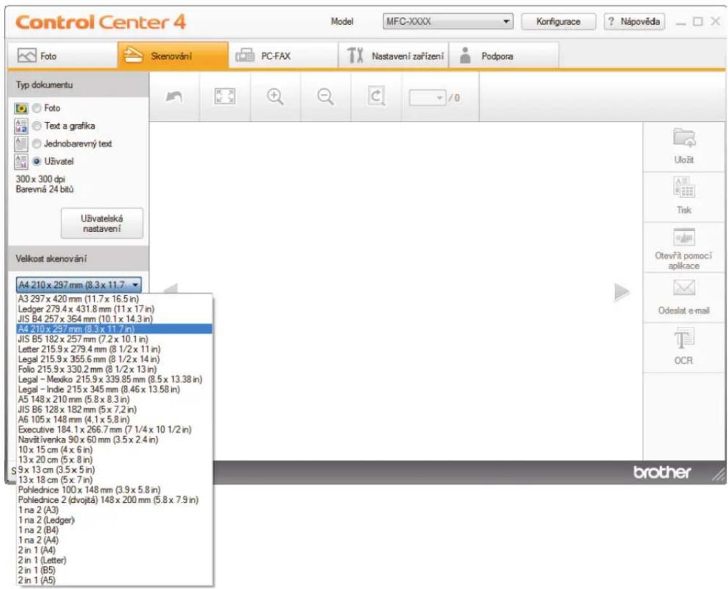Choose 10 x 15 cm size

[114, 449]
